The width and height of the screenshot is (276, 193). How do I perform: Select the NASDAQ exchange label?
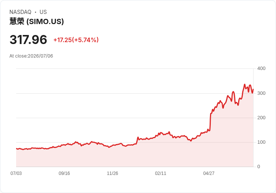click(x=20, y=12)
